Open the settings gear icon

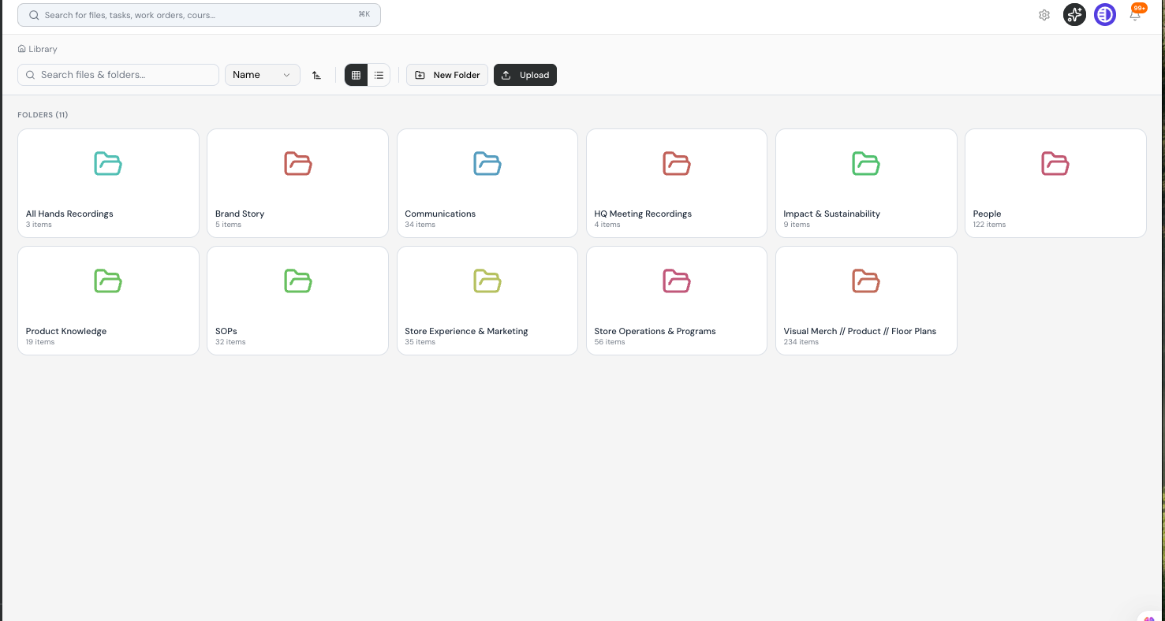(x=1044, y=15)
